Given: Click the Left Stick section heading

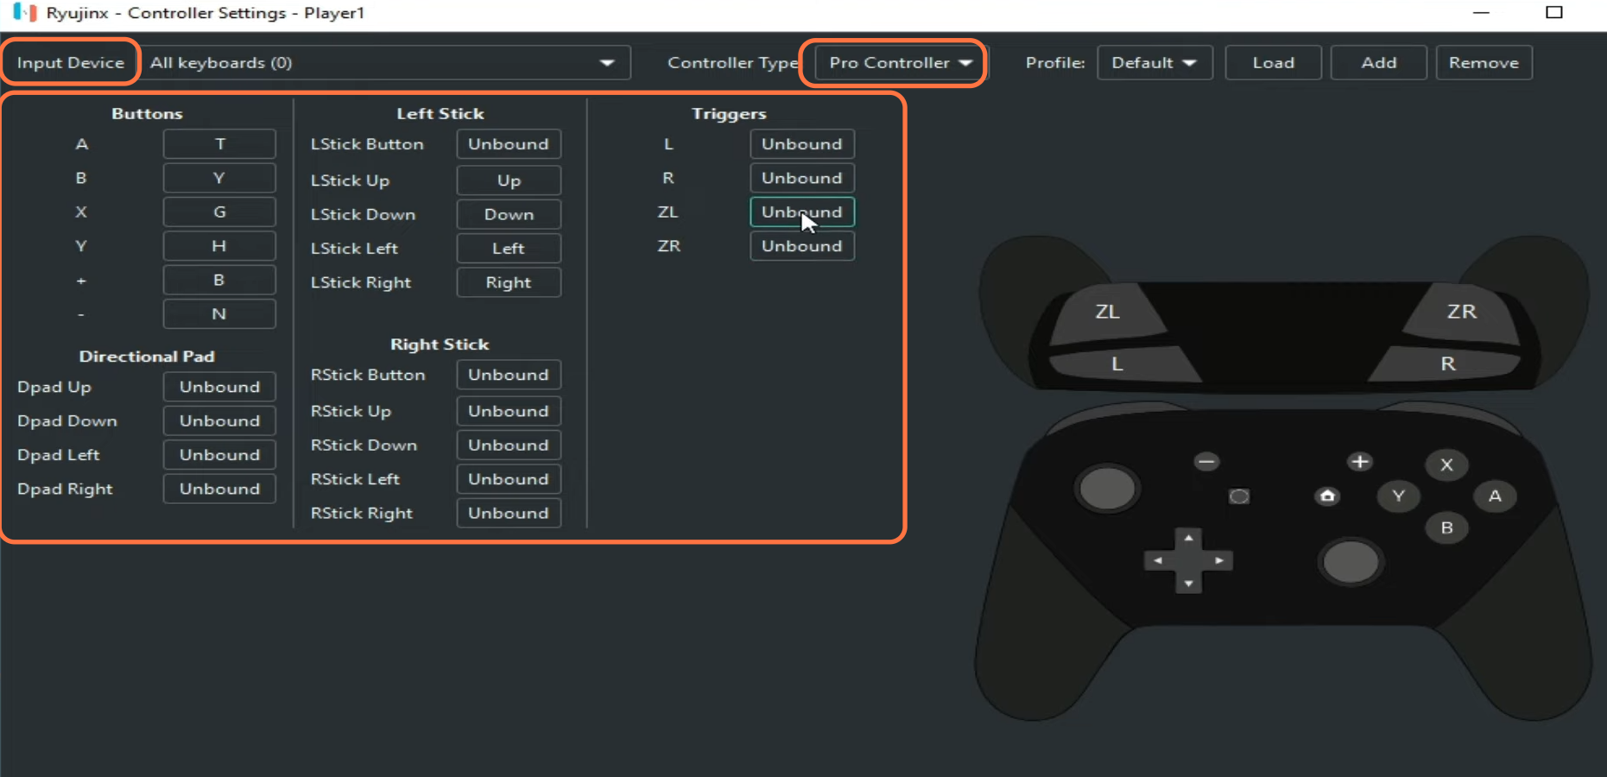Looking at the screenshot, I should [x=440, y=113].
